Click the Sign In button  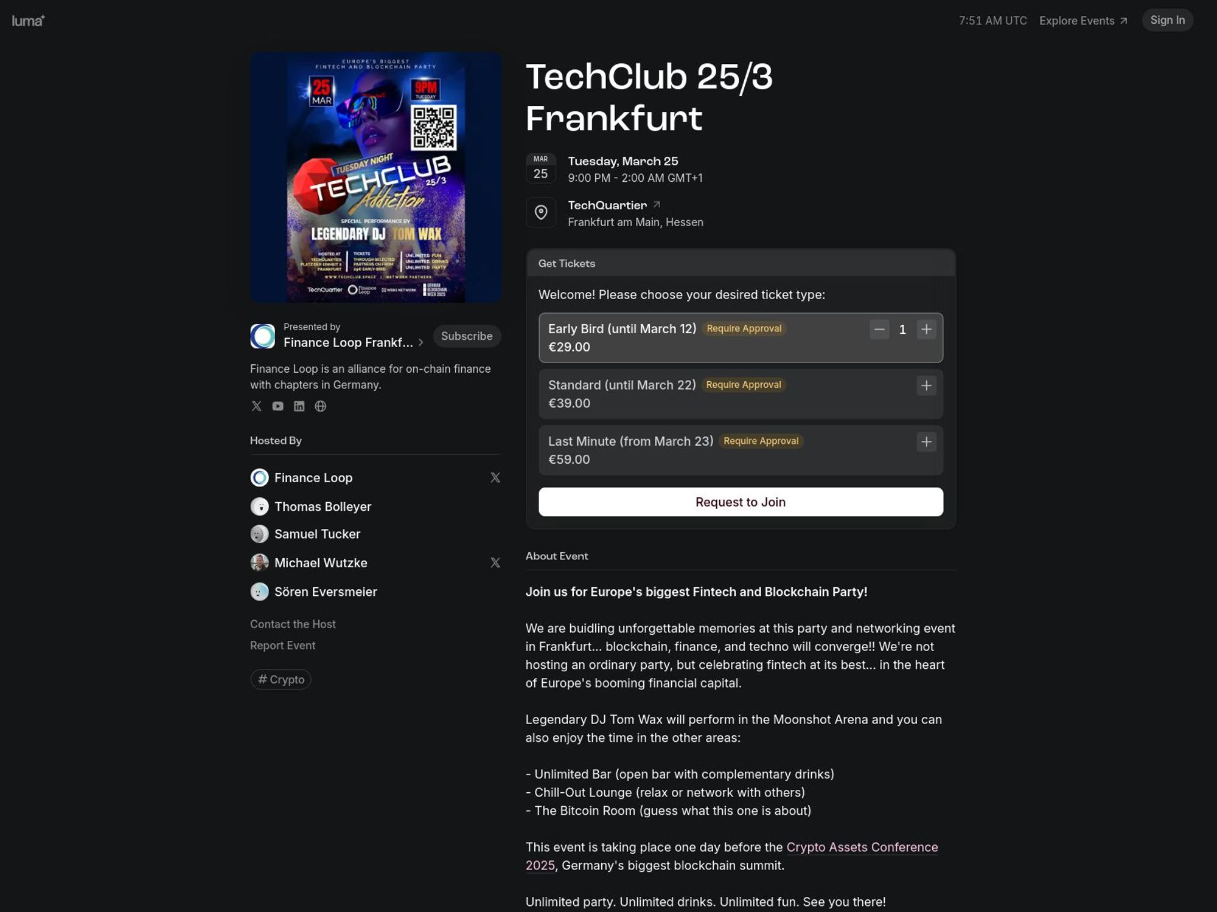coord(1167,20)
